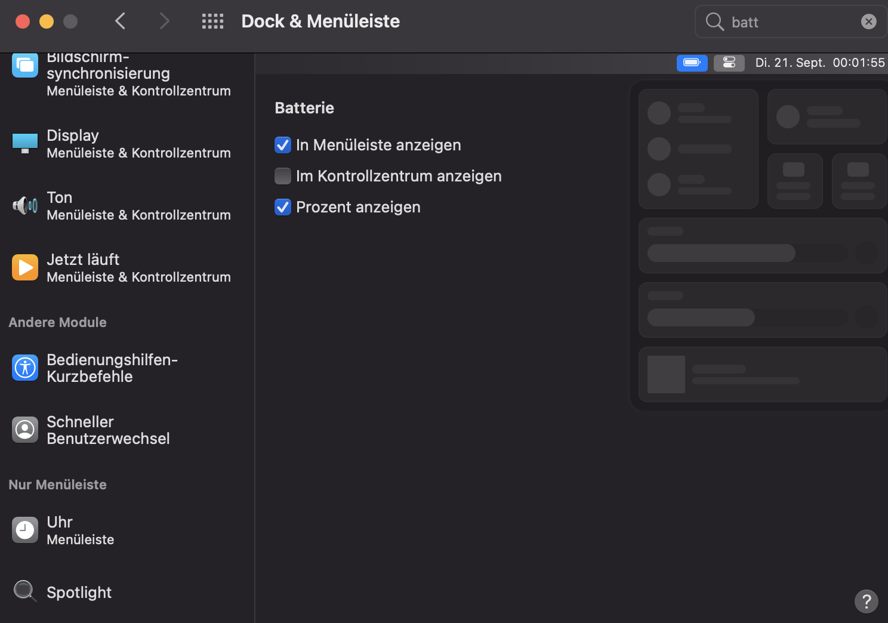888x623 pixels.
Task: Select the Ton speaker icon
Action: click(25, 206)
